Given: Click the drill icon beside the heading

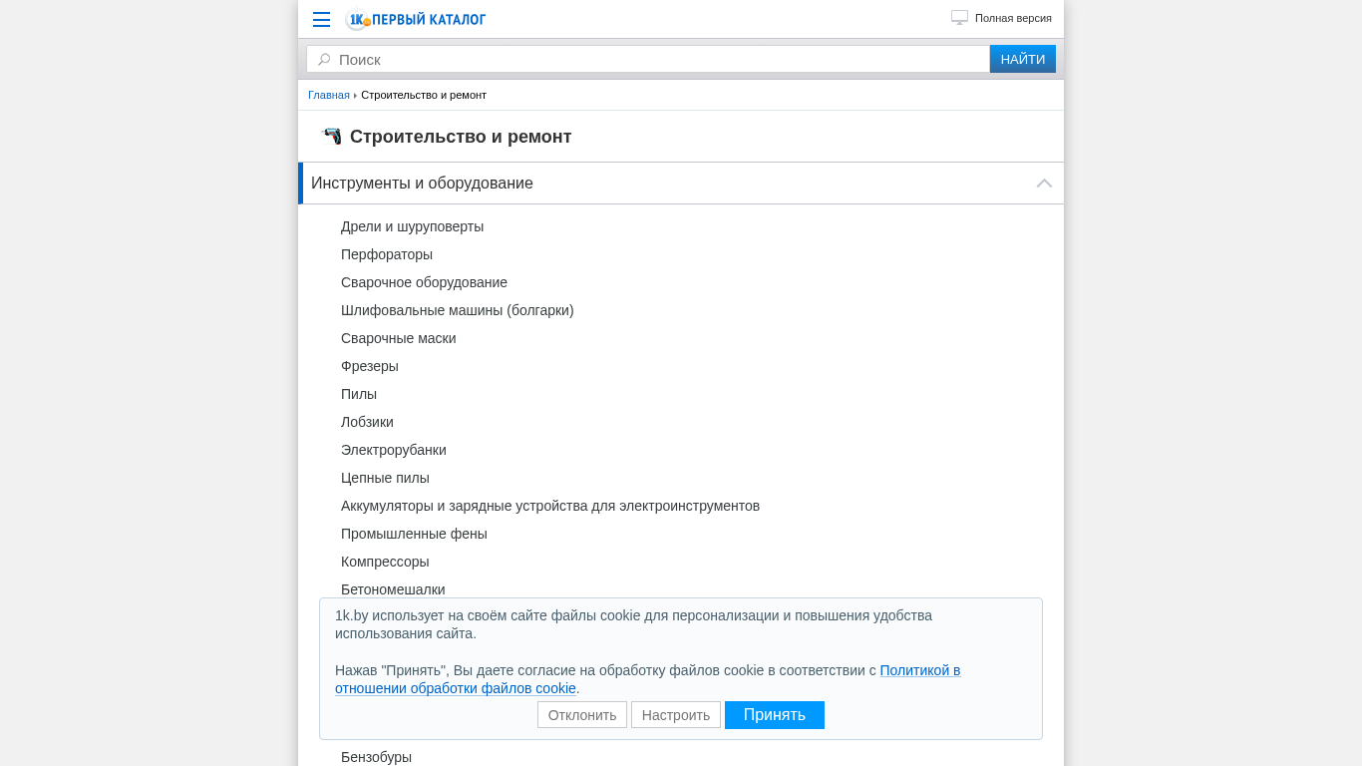Looking at the screenshot, I should (331, 137).
